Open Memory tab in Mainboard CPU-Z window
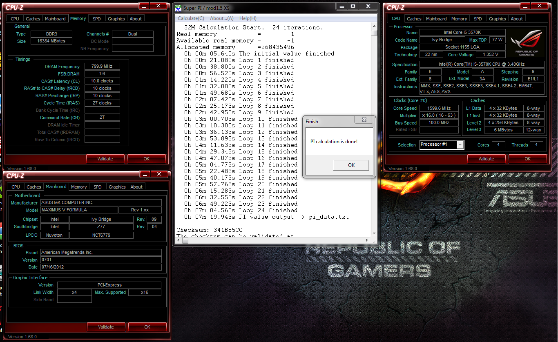Screen dimensions: 558x342 click(79, 187)
